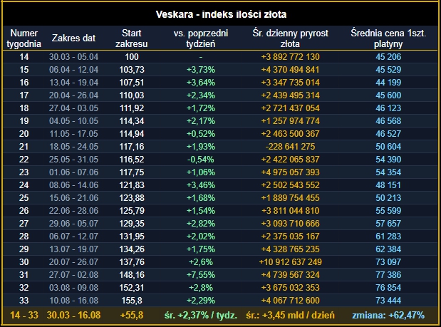The width and height of the screenshot is (441, 327).
Task: Click platinum price '77 386'
Action: click(x=388, y=275)
